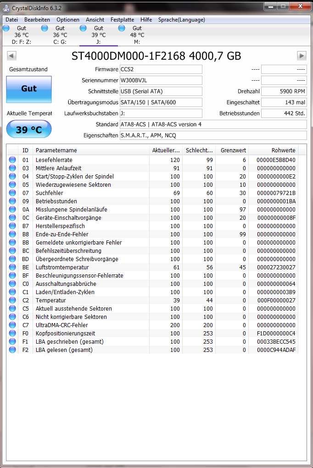The image size is (313, 468).
Task: Select disk M: at 48 °C
Action: (x=137, y=35)
